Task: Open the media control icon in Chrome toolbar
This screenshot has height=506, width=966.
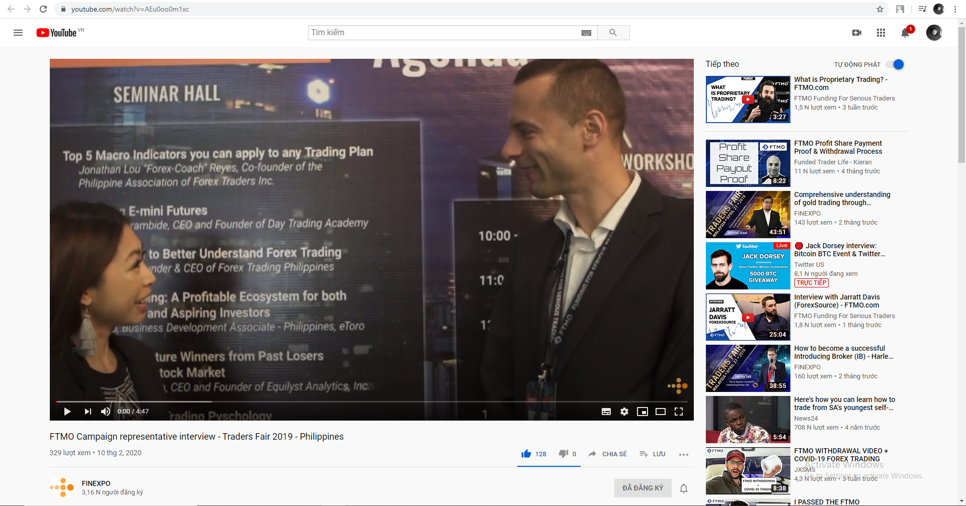Action: pyautogui.click(x=922, y=9)
